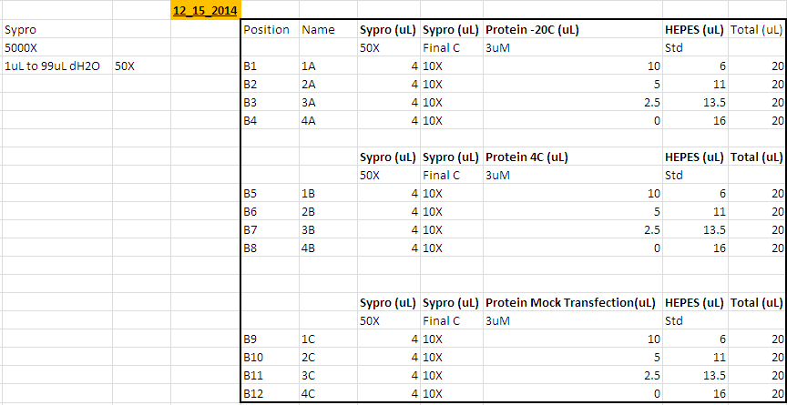Viewport: 787px width, 405px height.
Task: Select the Name column header cell
Action: tap(318, 29)
